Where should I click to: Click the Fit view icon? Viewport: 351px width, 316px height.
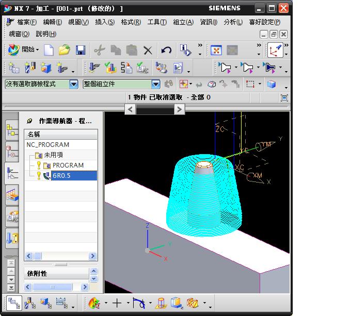pos(216,50)
